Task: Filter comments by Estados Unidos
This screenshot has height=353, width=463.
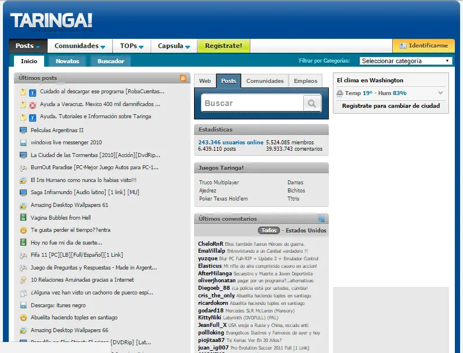Action: (306, 231)
